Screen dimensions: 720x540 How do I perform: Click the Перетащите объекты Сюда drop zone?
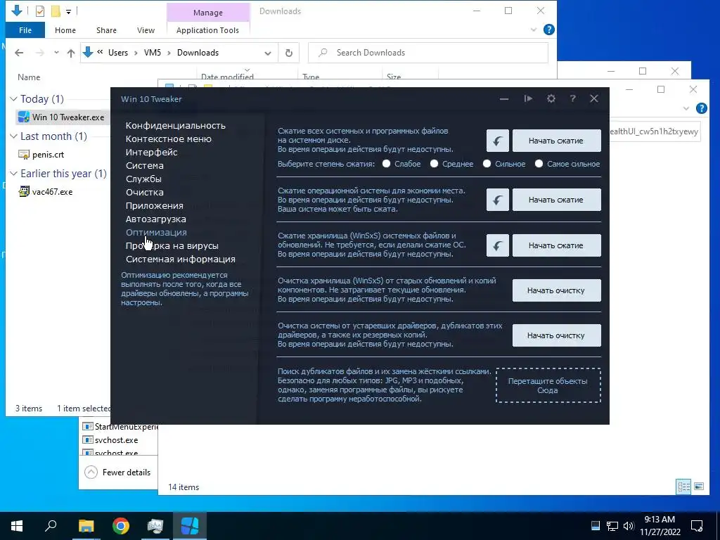click(x=548, y=385)
